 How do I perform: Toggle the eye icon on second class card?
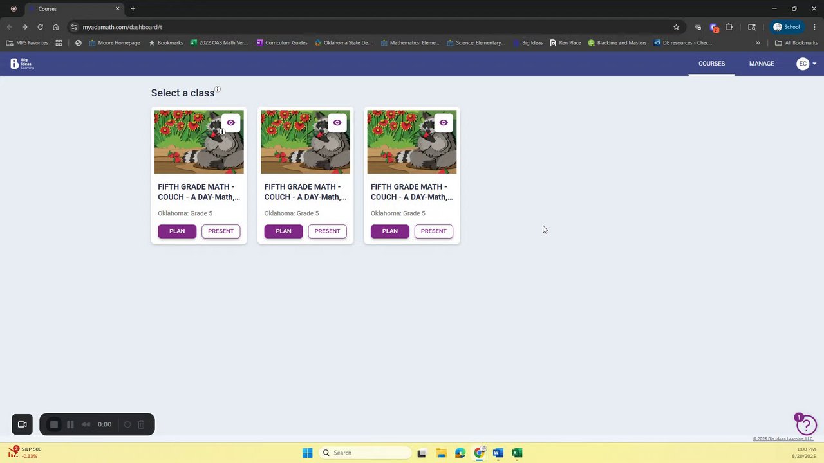pyautogui.click(x=337, y=123)
